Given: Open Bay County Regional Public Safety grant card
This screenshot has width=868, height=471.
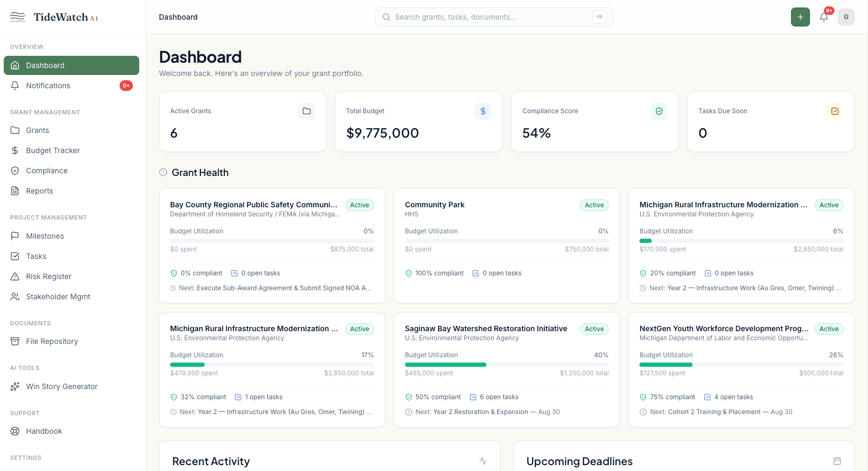Looking at the screenshot, I should tap(272, 246).
